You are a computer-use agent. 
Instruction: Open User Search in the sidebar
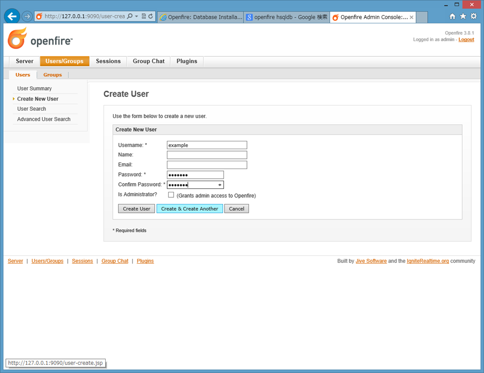click(32, 109)
